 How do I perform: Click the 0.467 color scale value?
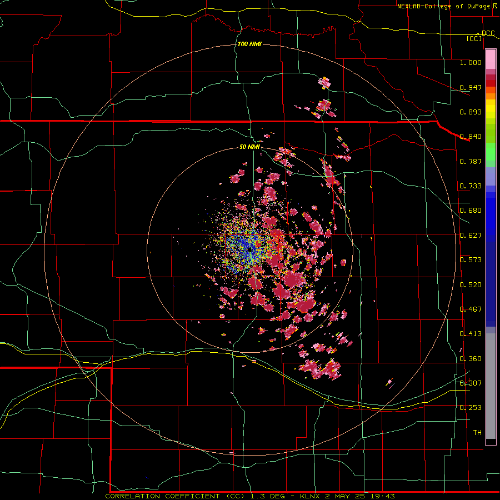[471, 309]
